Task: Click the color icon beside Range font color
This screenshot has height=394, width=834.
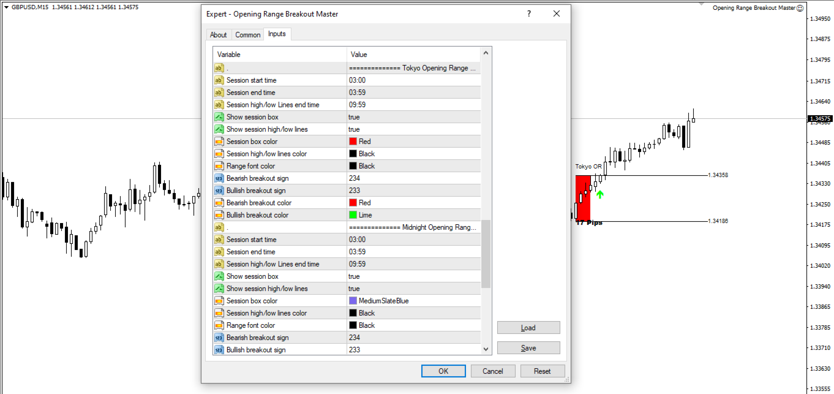Action: pyautogui.click(x=219, y=166)
